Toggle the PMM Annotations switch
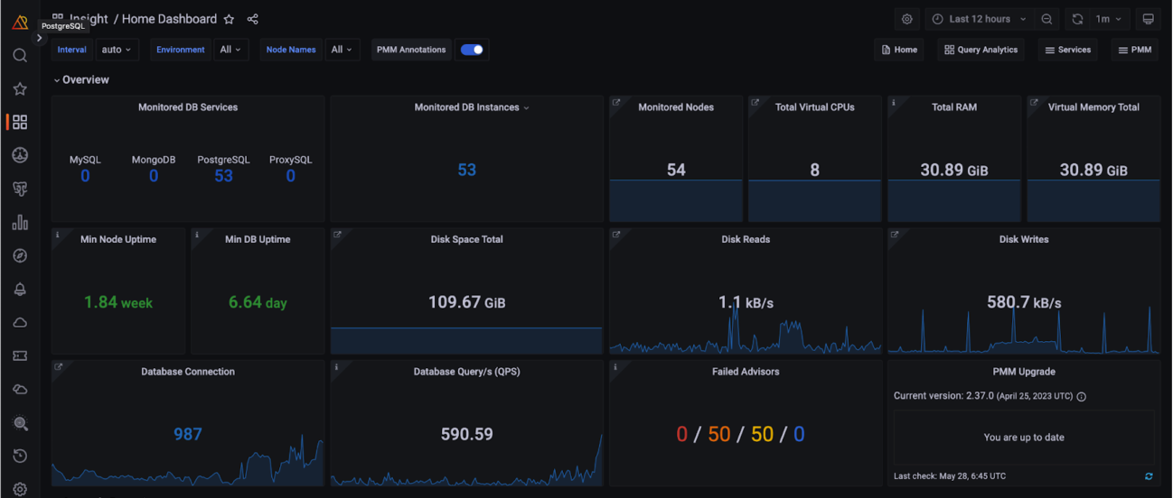Screen dimensions: 1173x498 click(x=472, y=50)
